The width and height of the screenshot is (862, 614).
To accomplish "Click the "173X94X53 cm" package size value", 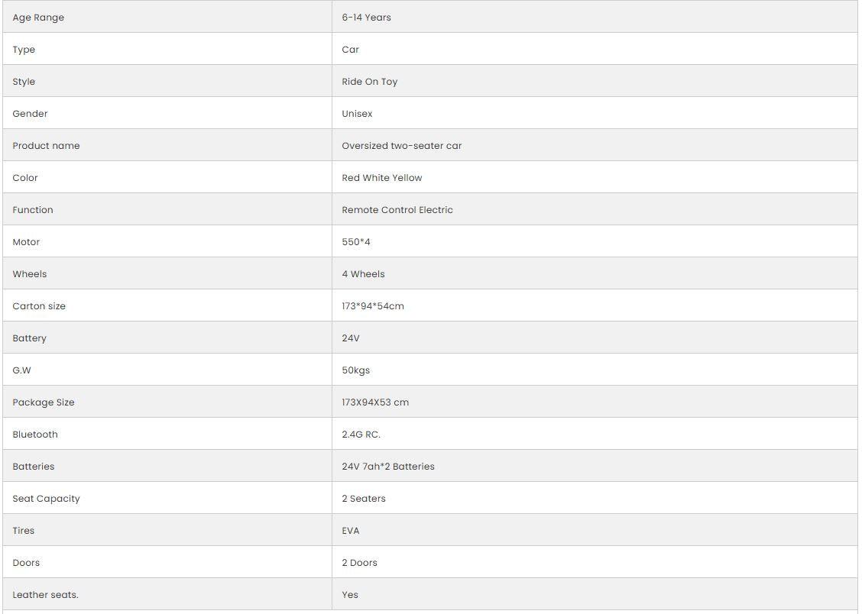I will (x=375, y=402).
